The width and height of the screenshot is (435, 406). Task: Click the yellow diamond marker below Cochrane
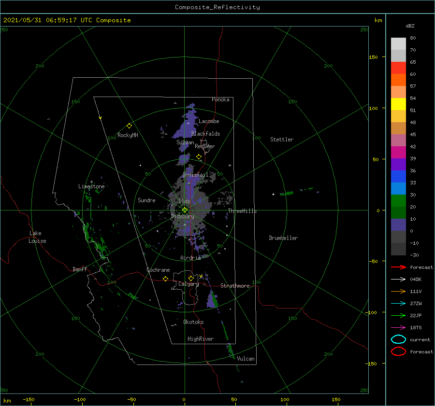[x=165, y=279]
